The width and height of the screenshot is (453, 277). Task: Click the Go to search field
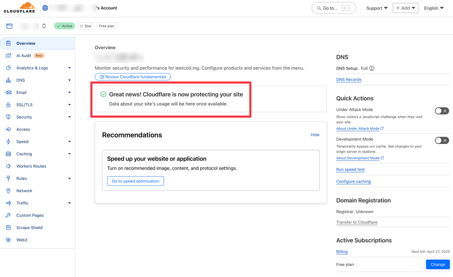pyautogui.click(x=334, y=8)
